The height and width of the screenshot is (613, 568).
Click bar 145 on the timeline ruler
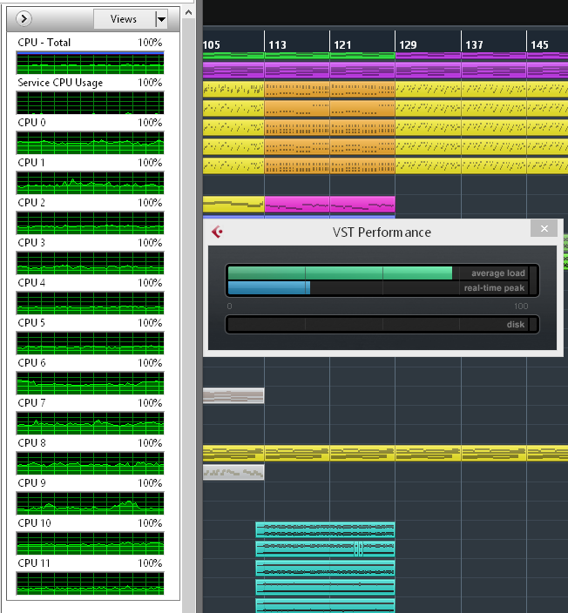539,45
